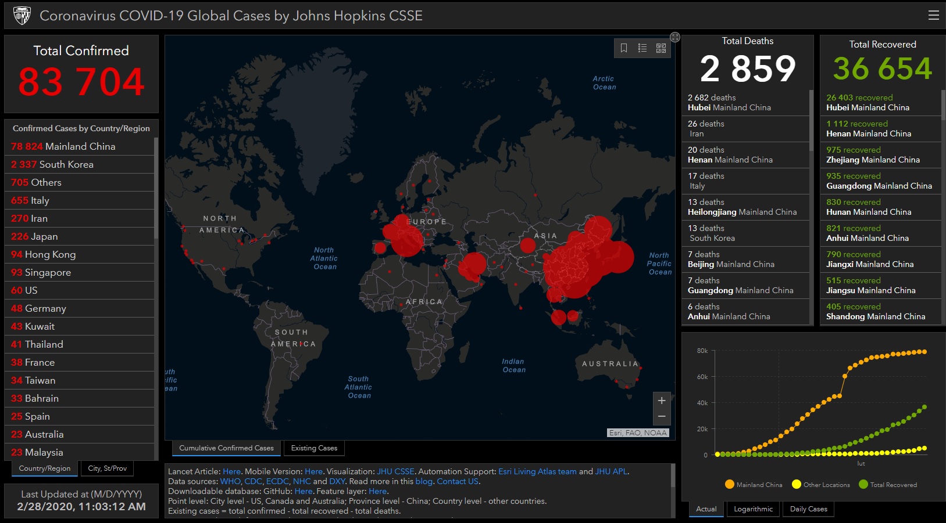Screen dimensions: 946x523
Task: Open Esri Living Atlas team link
Action: (537, 471)
